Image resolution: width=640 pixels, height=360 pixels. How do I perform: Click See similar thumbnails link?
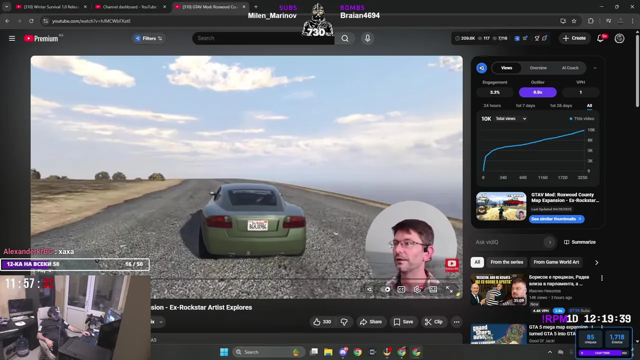556,219
